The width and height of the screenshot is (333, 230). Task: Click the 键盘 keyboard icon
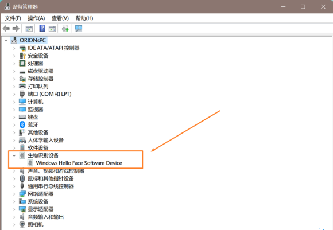pos(22,117)
